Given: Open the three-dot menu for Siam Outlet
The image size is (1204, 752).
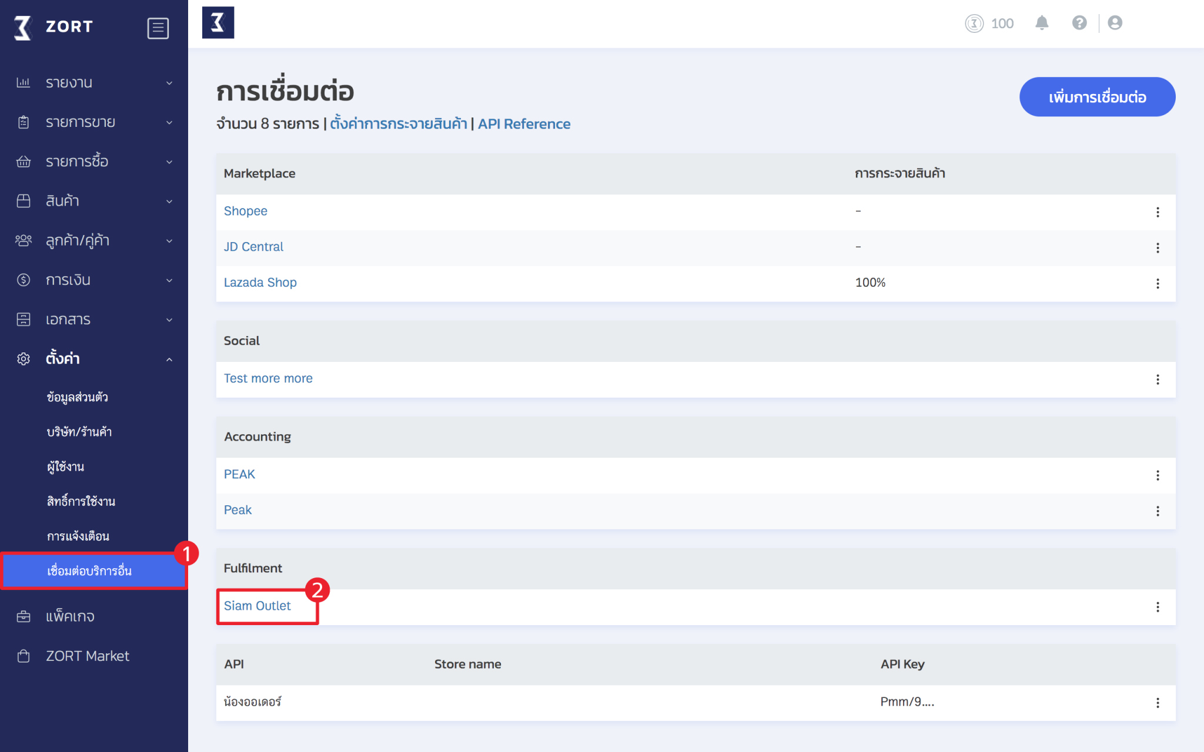Looking at the screenshot, I should tap(1158, 606).
